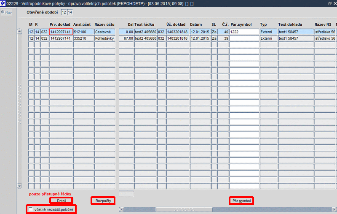Click the Text řádku cell in the Cestovné row
The height and width of the screenshot is (214, 337).
click(x=145, y=32)
